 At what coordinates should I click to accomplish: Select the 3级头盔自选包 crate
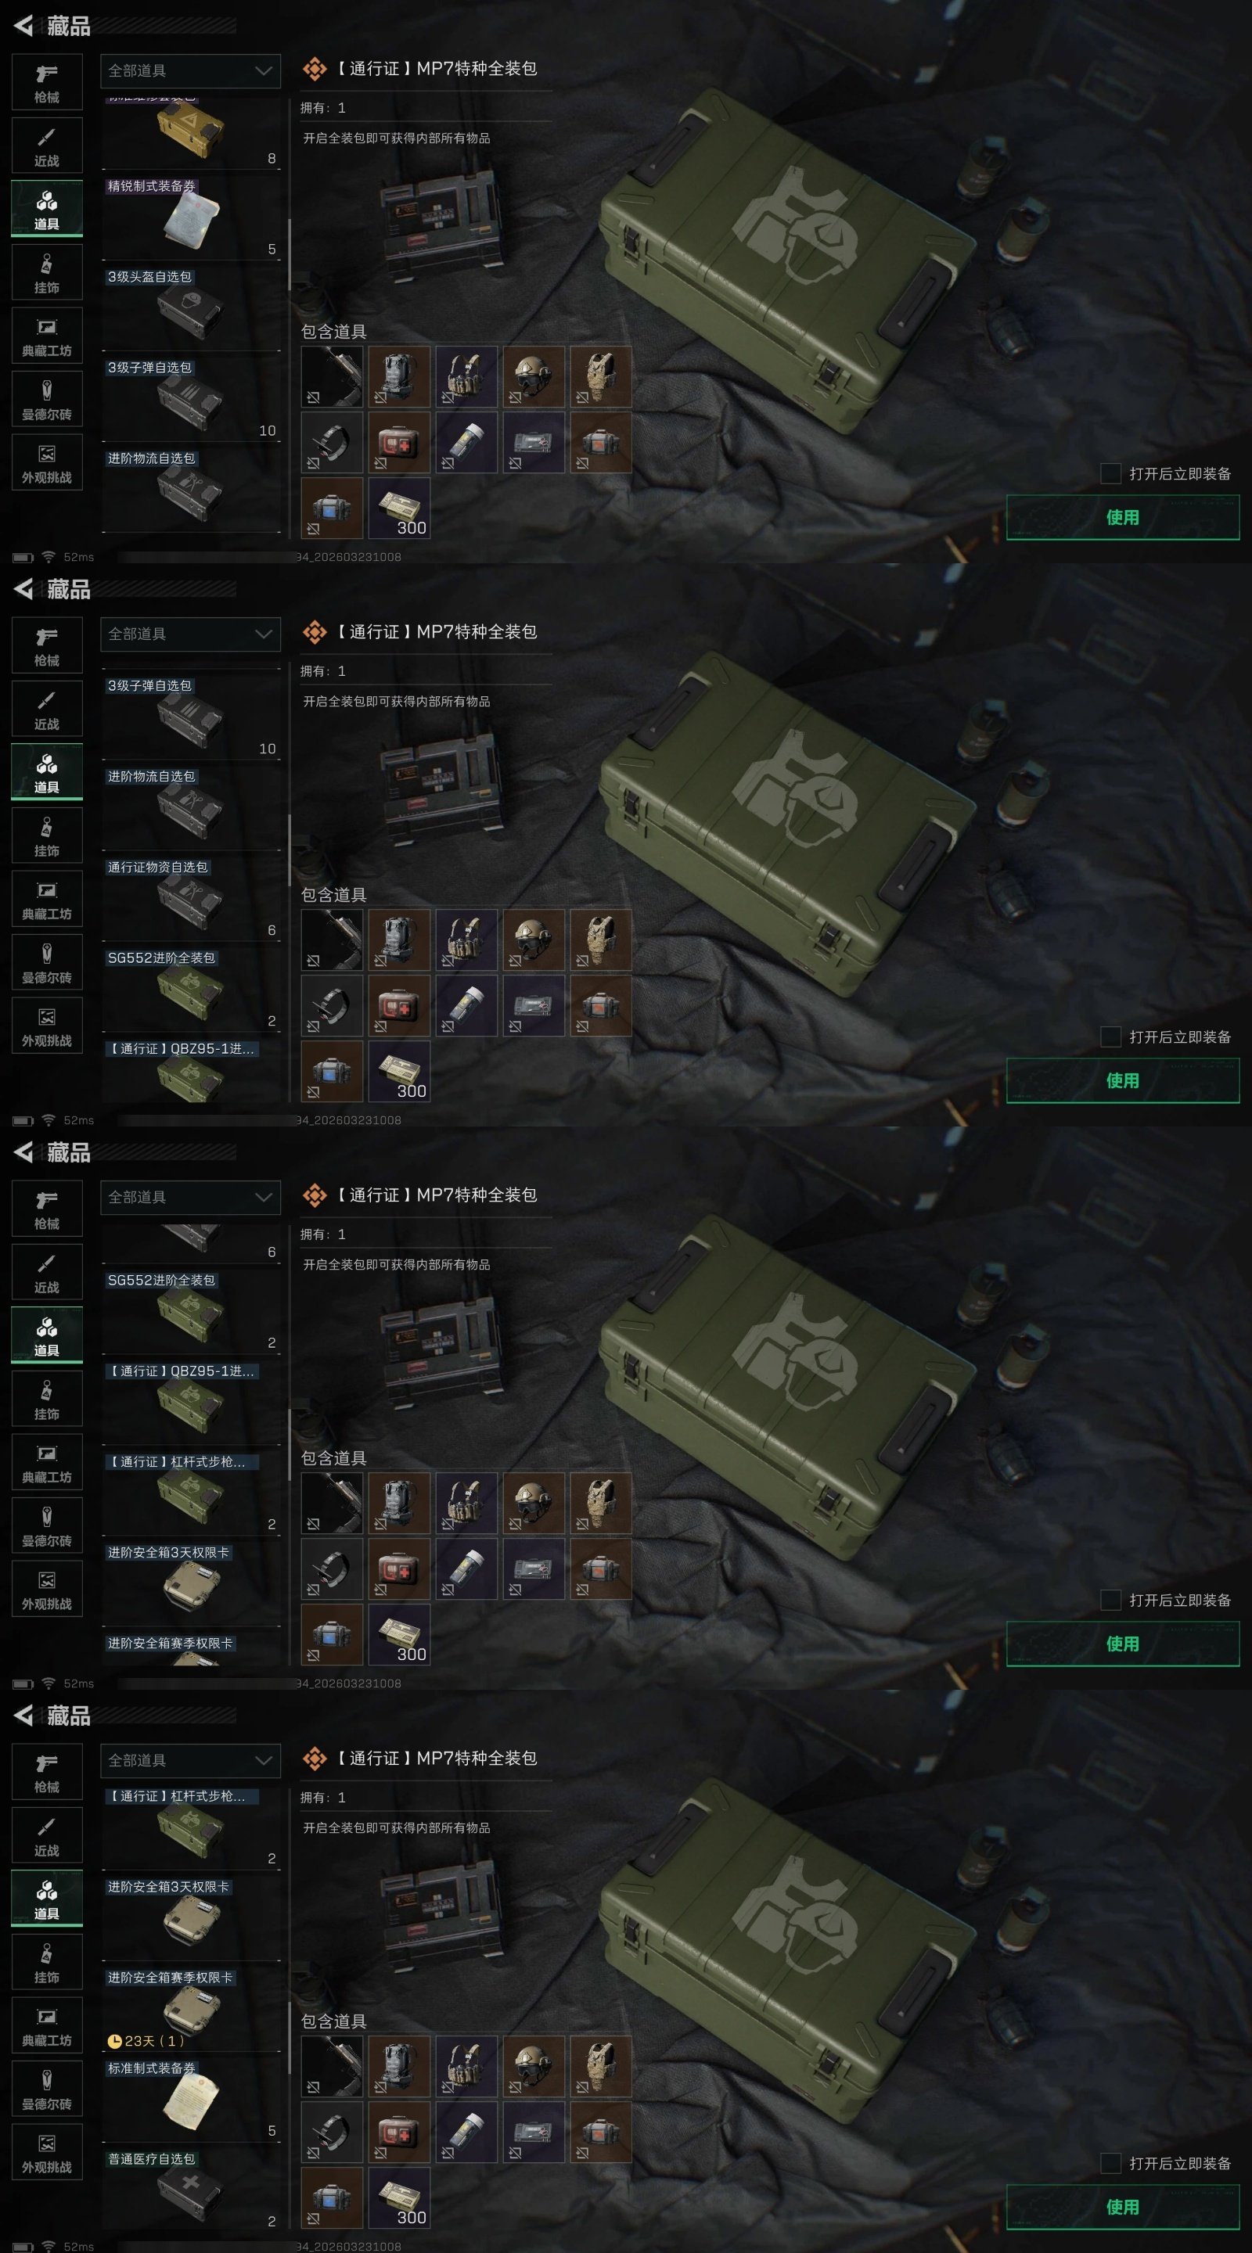pyautogui.click(x=192, y=309)
